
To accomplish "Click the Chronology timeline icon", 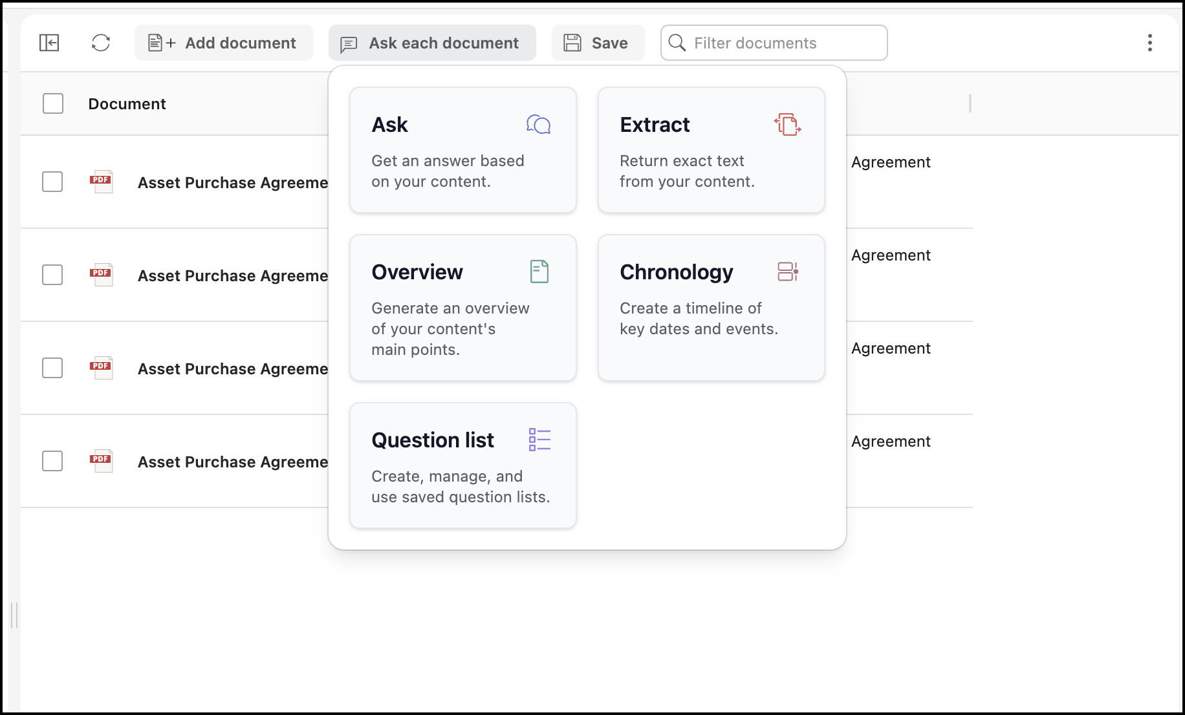I will tap(788, 272).
